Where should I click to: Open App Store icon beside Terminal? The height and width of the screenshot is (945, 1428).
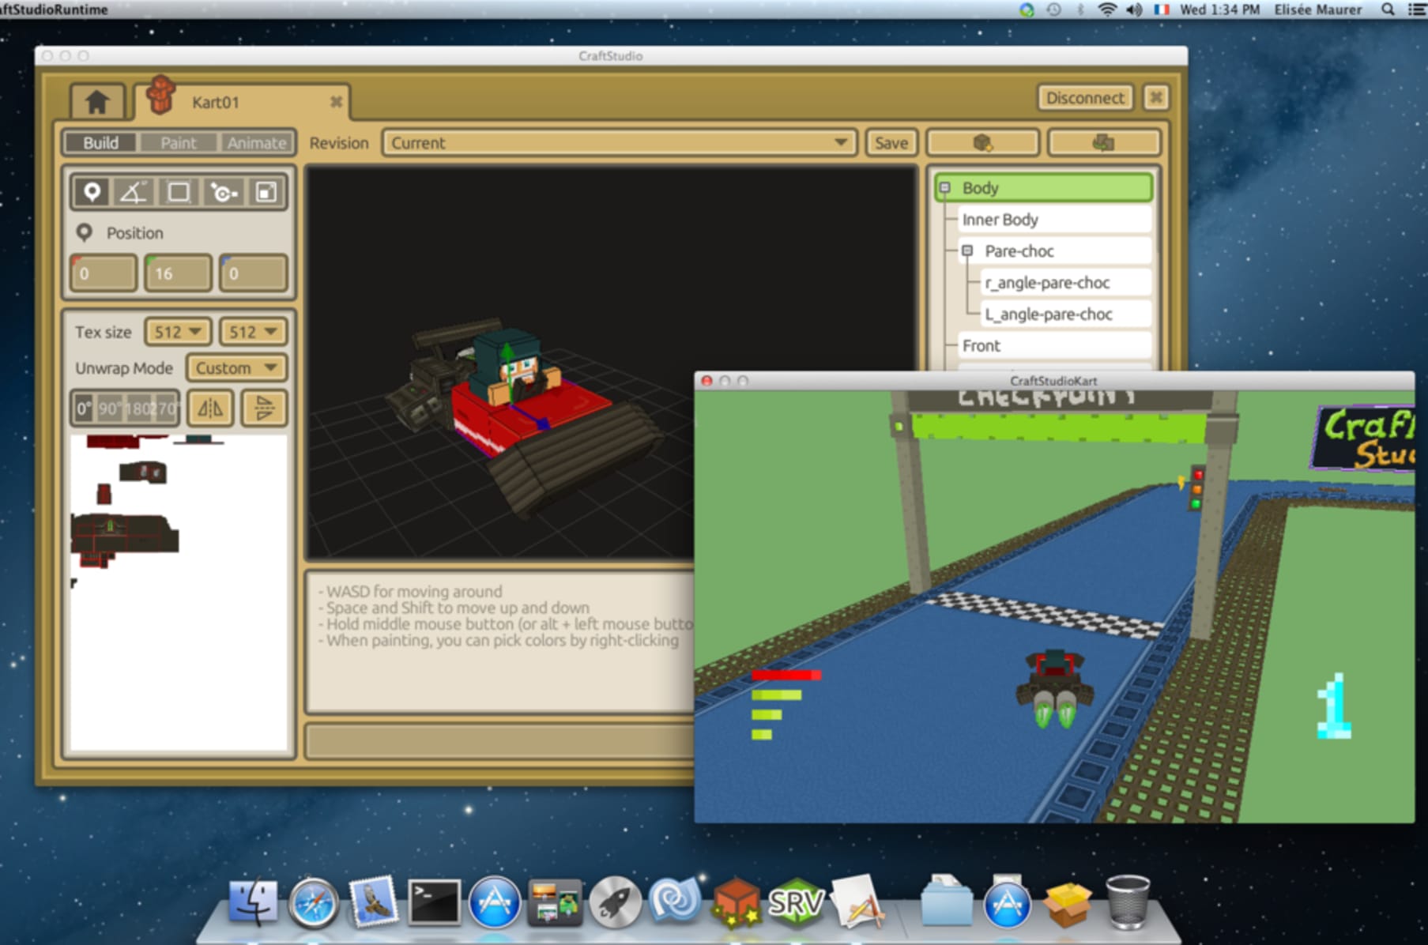click(494, 902)
